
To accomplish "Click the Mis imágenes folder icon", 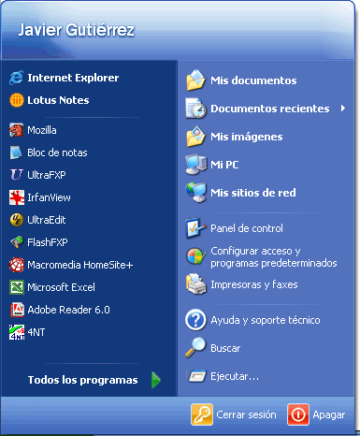I will tap(195, 137).
